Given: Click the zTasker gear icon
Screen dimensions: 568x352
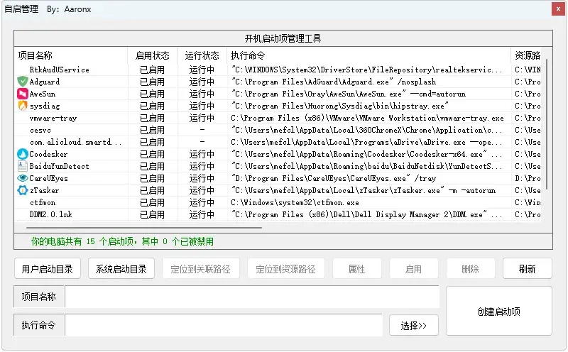Looking at the screenshot, I should 23,190.
